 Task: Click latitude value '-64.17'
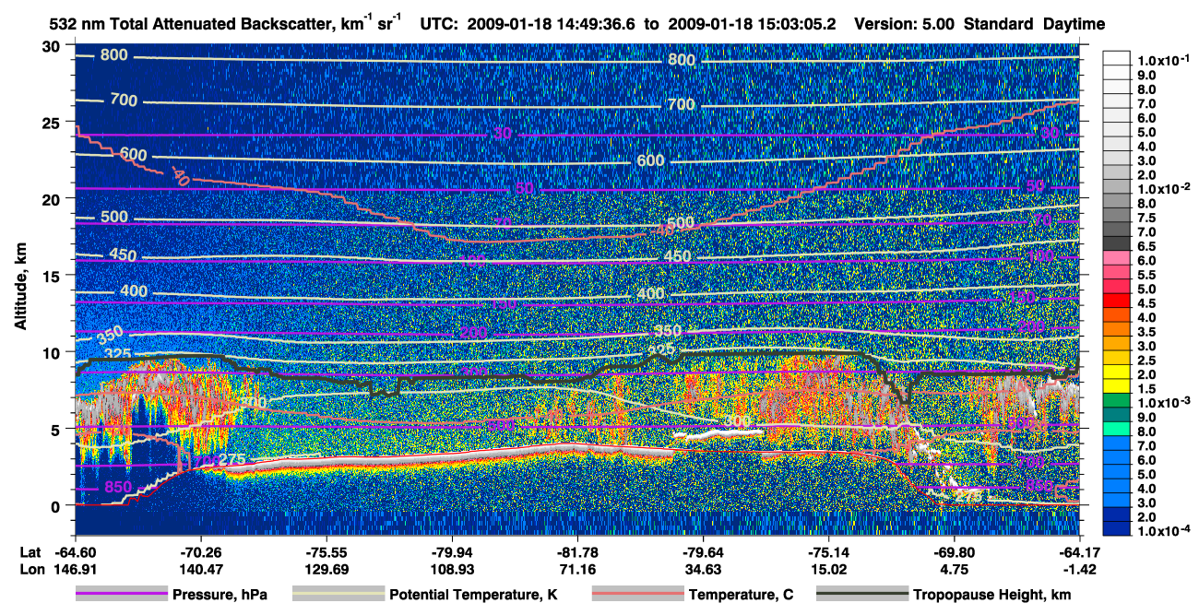1079,552
